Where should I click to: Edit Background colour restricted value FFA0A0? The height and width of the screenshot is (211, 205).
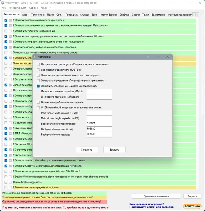coord(99,134)
